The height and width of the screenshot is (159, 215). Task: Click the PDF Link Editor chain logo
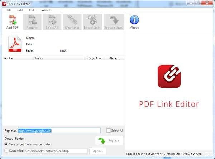coord(169,76)
